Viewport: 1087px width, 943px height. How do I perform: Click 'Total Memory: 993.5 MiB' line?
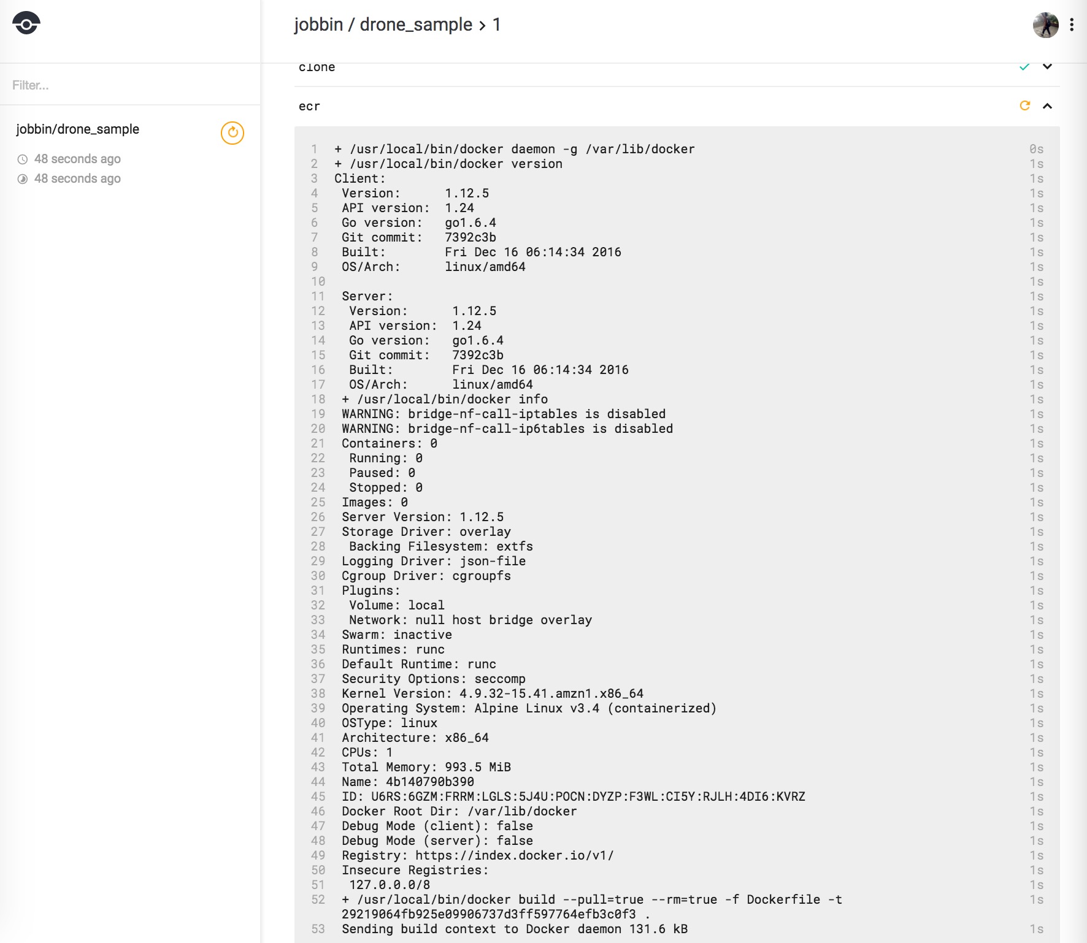point(426,767)
